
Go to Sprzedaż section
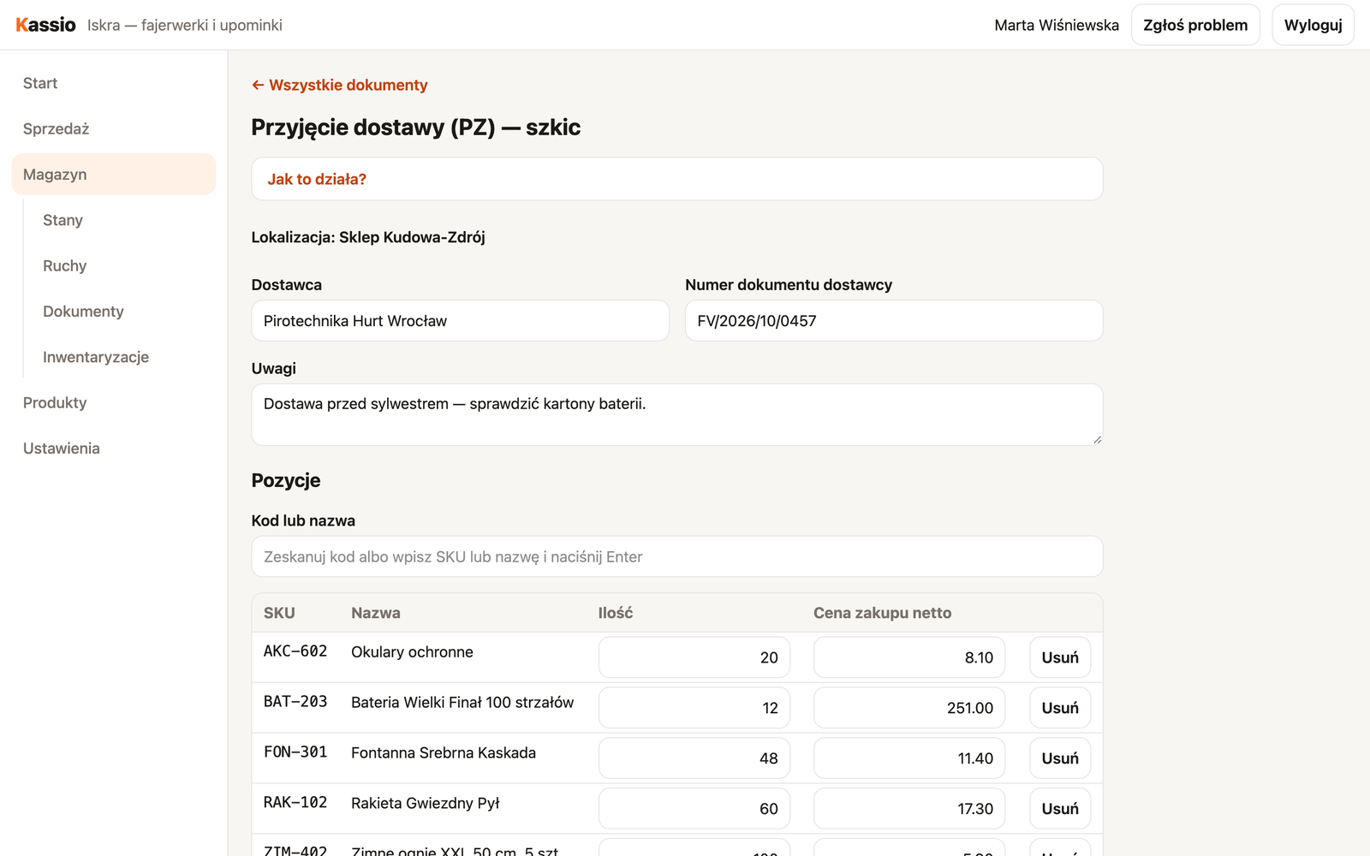pyautogui.click(x=113, y=128)
